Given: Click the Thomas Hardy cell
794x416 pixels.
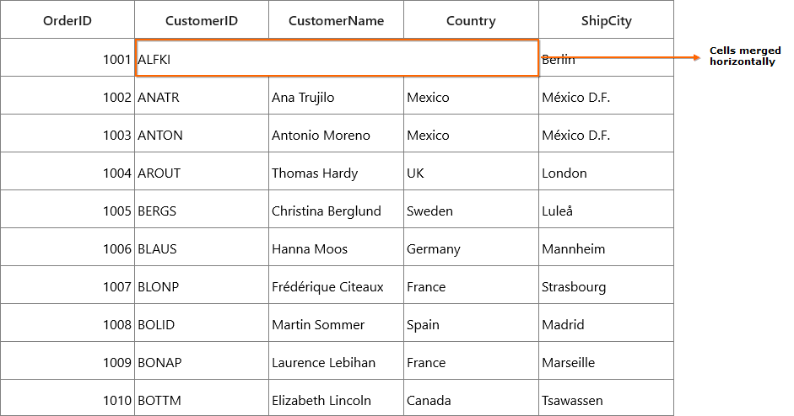Looking at the screenshot, I should 336,171.
